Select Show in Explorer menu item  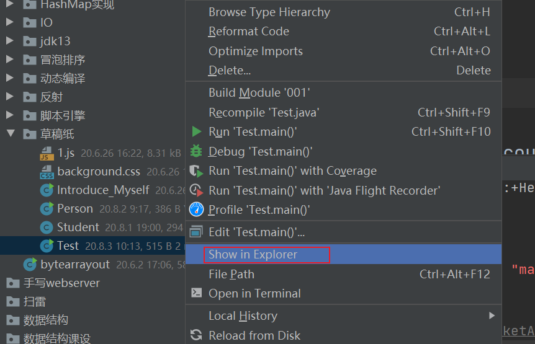[253, 254]
